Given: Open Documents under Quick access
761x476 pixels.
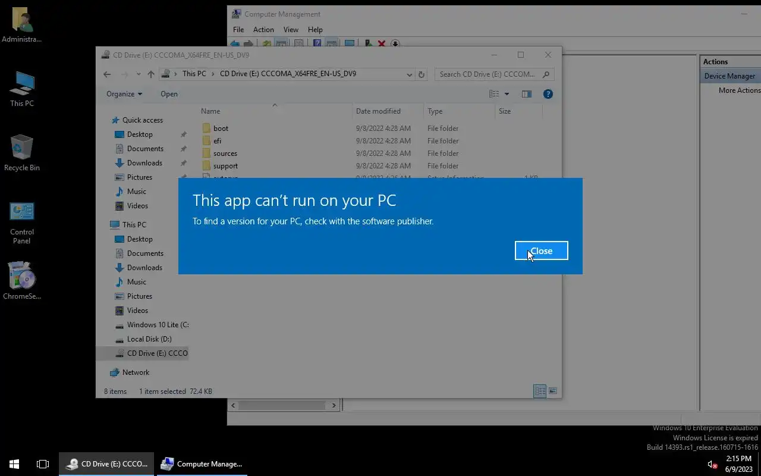Looking at the screenshot, I should (145, 148).
